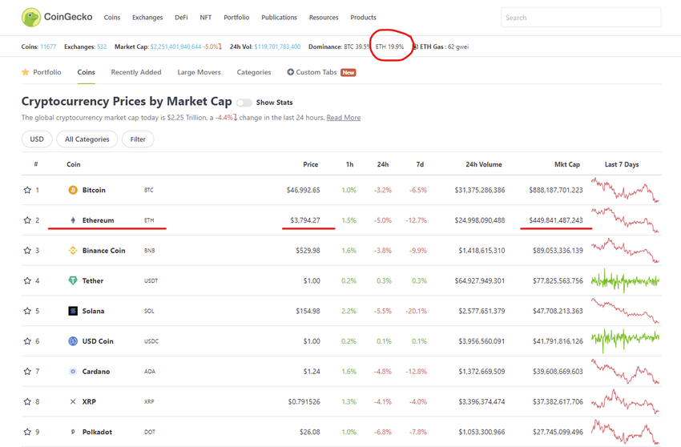The height and width of the screenshot is (447, 681).
Task: Open the Publications menu
Action: click(280, 18)
